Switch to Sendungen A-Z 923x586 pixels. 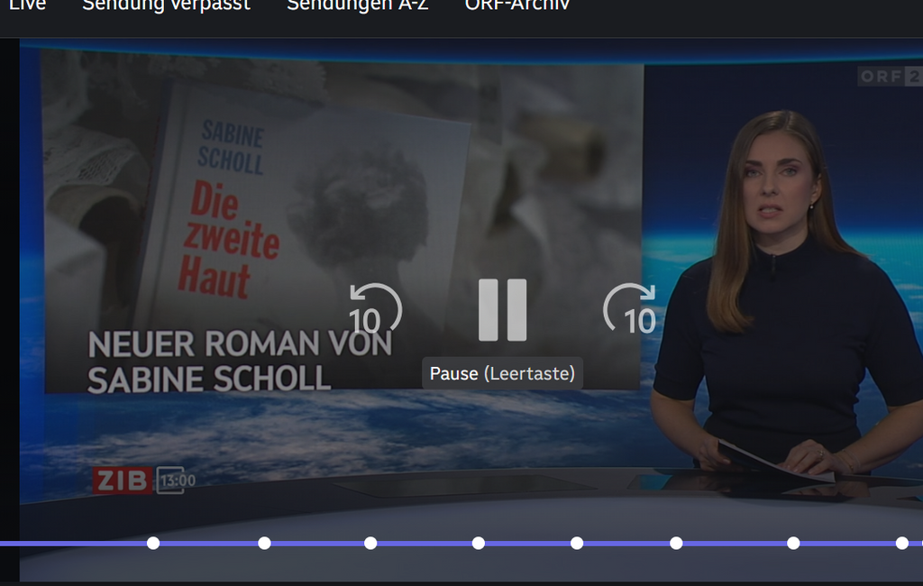point(357,5)
